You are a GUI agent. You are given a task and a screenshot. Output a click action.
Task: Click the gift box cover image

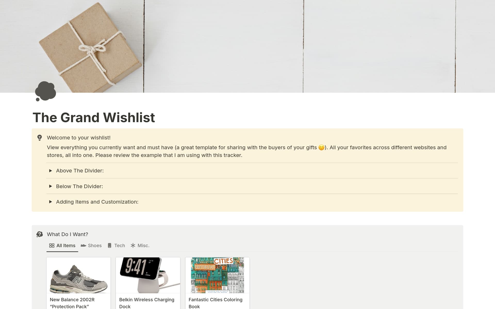click(90, 47)
